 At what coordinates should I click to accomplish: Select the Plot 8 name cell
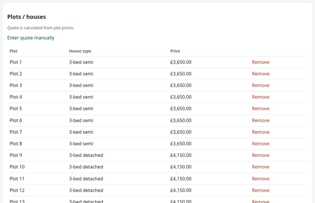[x=16, y=144]
